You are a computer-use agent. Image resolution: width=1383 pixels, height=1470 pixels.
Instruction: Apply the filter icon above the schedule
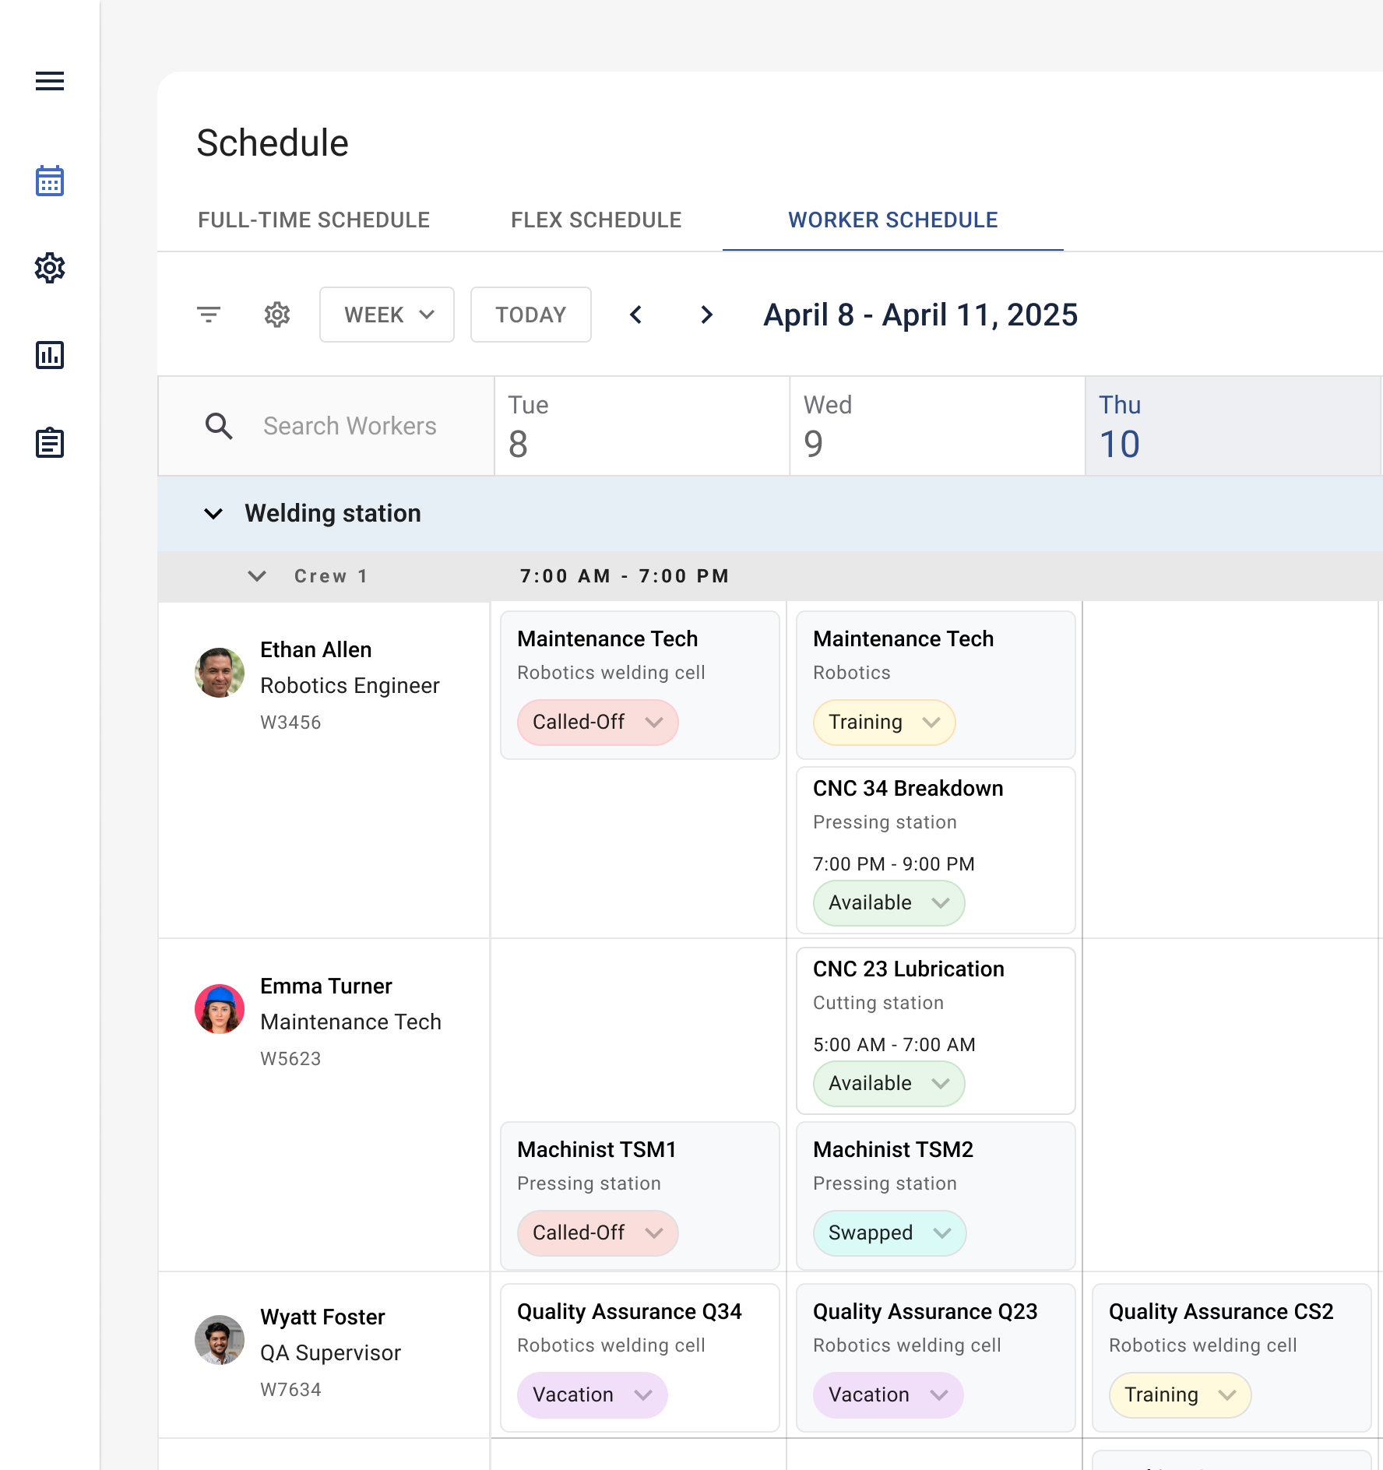pyautogui.click(x=208, y=315)
